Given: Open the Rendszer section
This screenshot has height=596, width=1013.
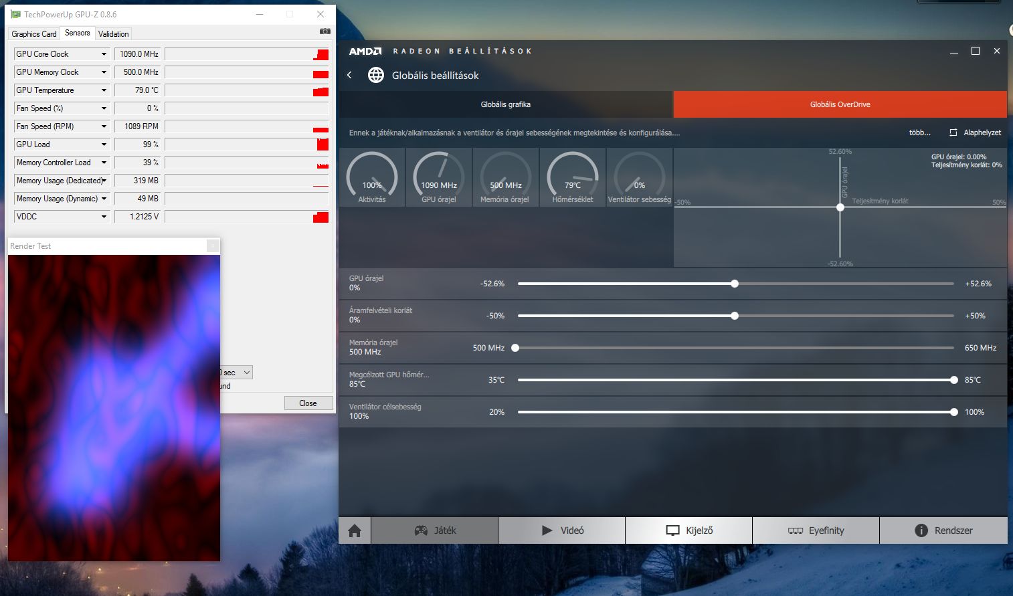Looking at the screenshot, I should pos(943,530).
